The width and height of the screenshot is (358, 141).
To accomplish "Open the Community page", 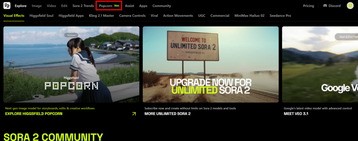I will pyautogui.click(x=162, y=6).
